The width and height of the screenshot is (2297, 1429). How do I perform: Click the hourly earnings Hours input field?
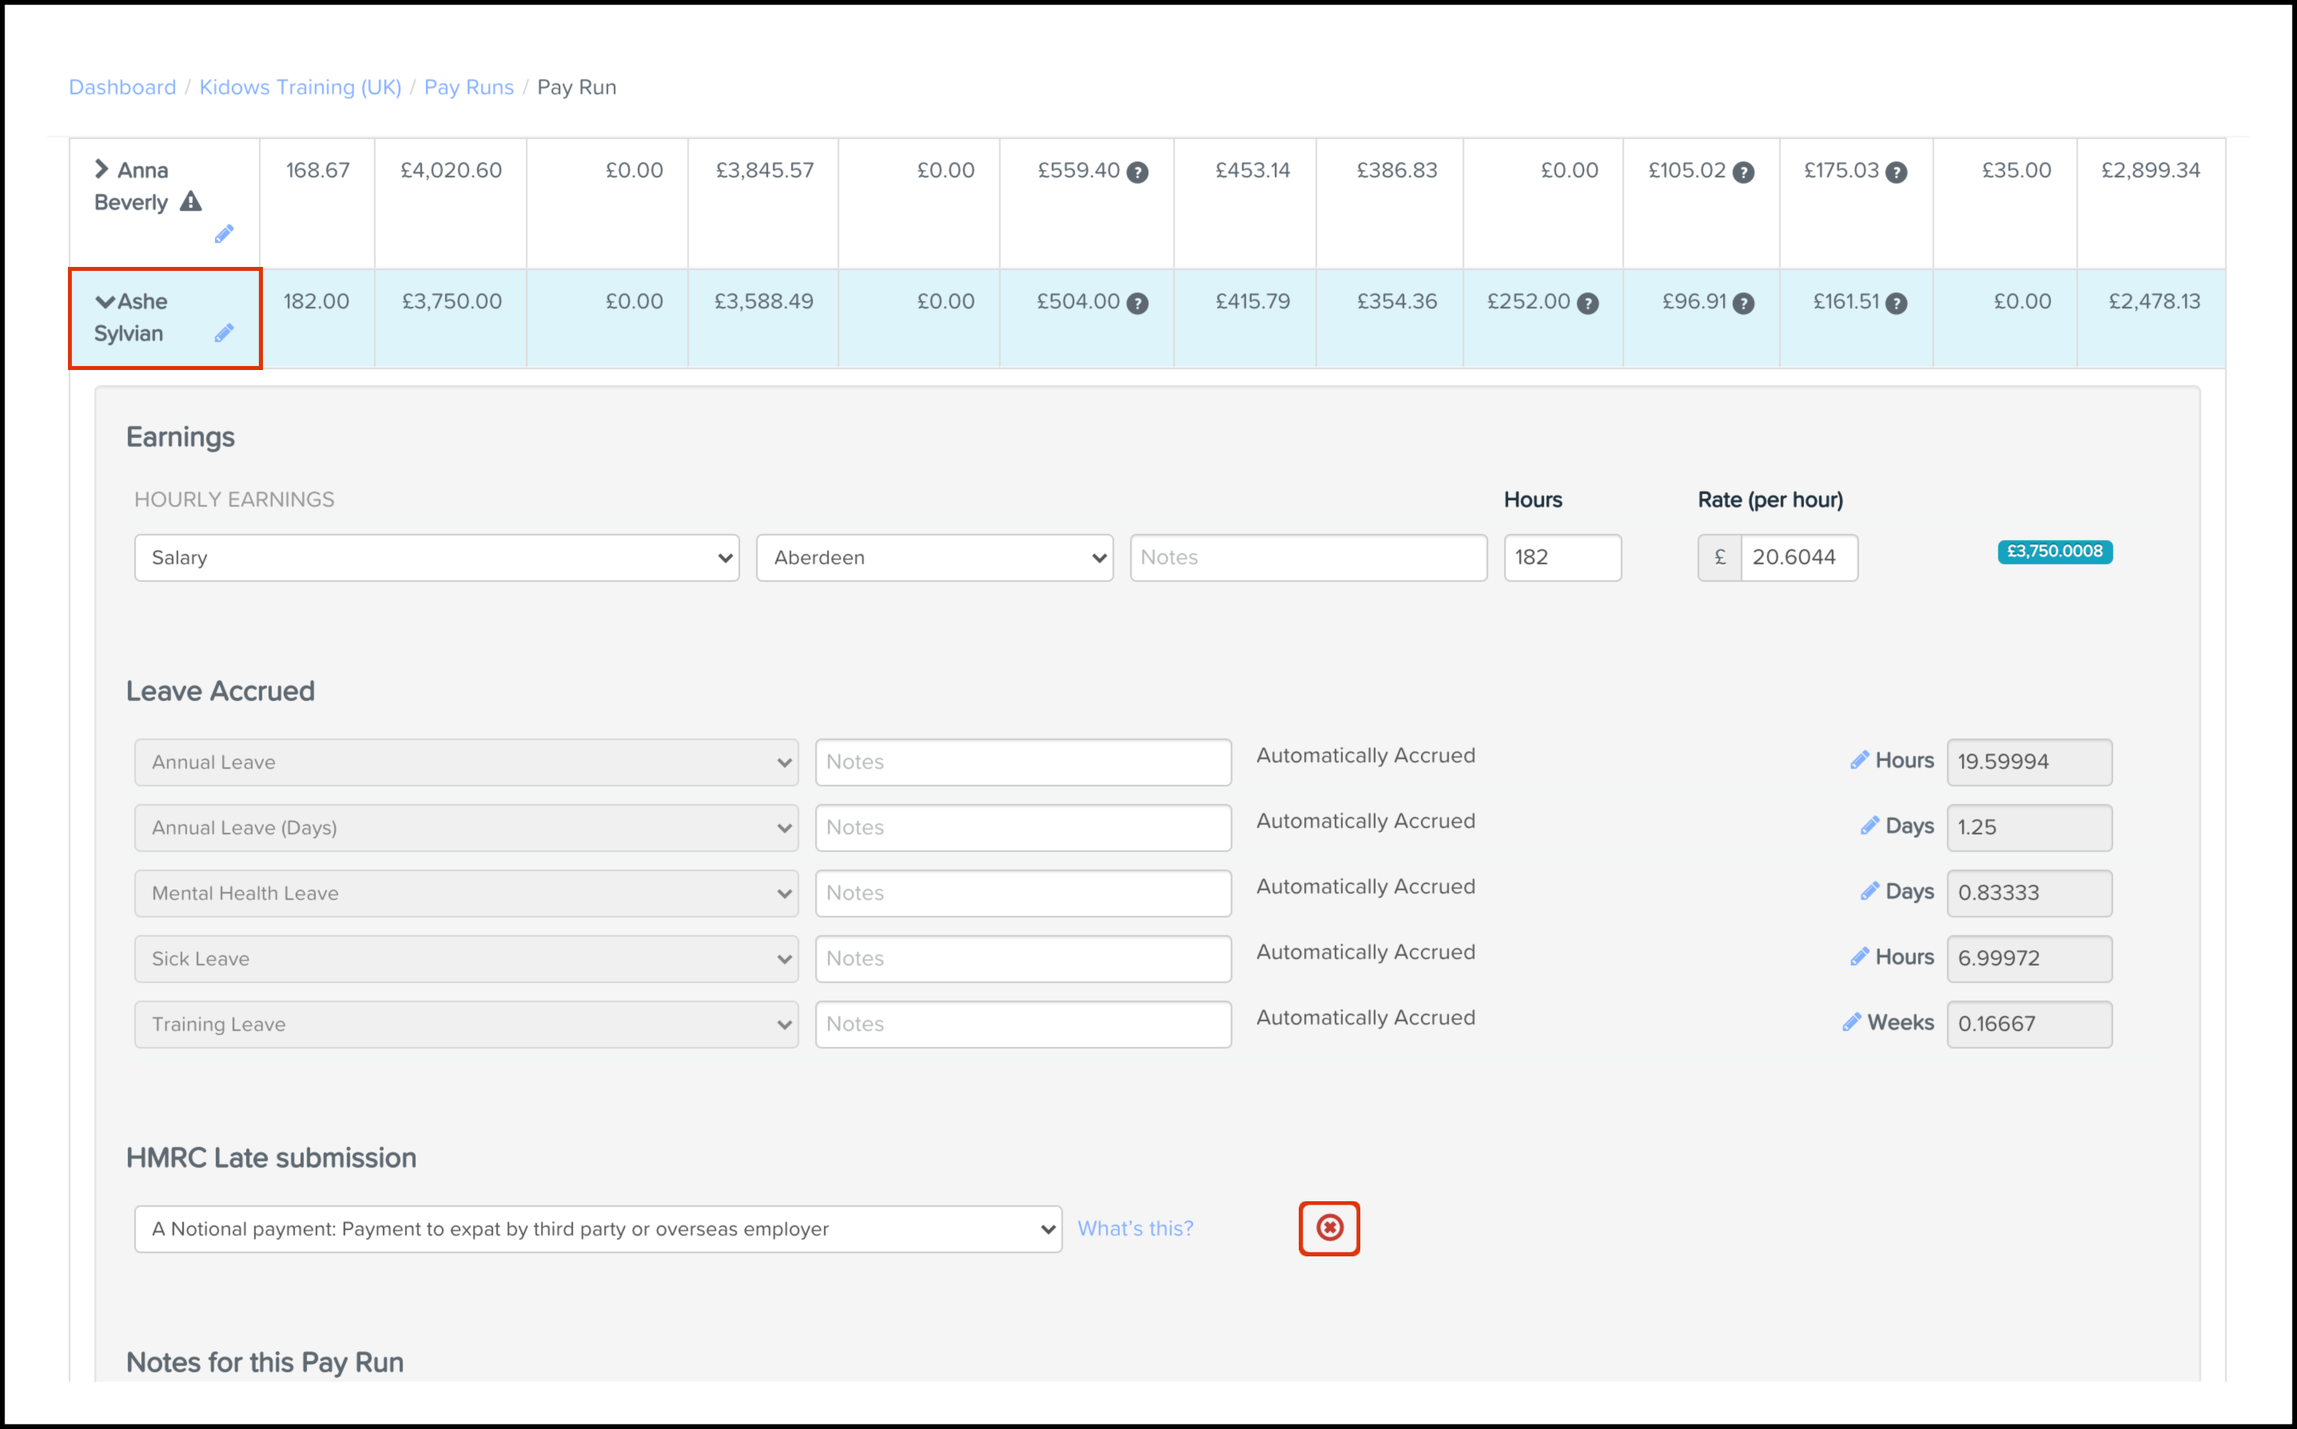pyautogui.click(x=1561, y=558)
